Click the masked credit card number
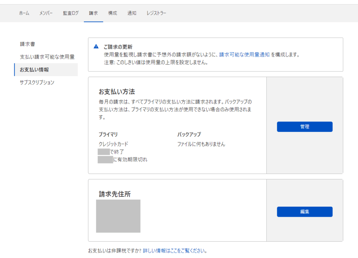This screenshot has height=258, width=358. 104,152
